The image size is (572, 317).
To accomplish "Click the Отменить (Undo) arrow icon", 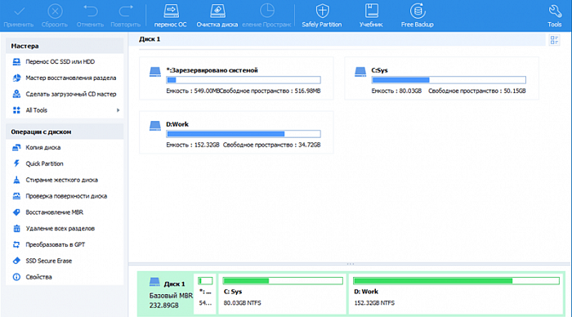I will point(90,11).
